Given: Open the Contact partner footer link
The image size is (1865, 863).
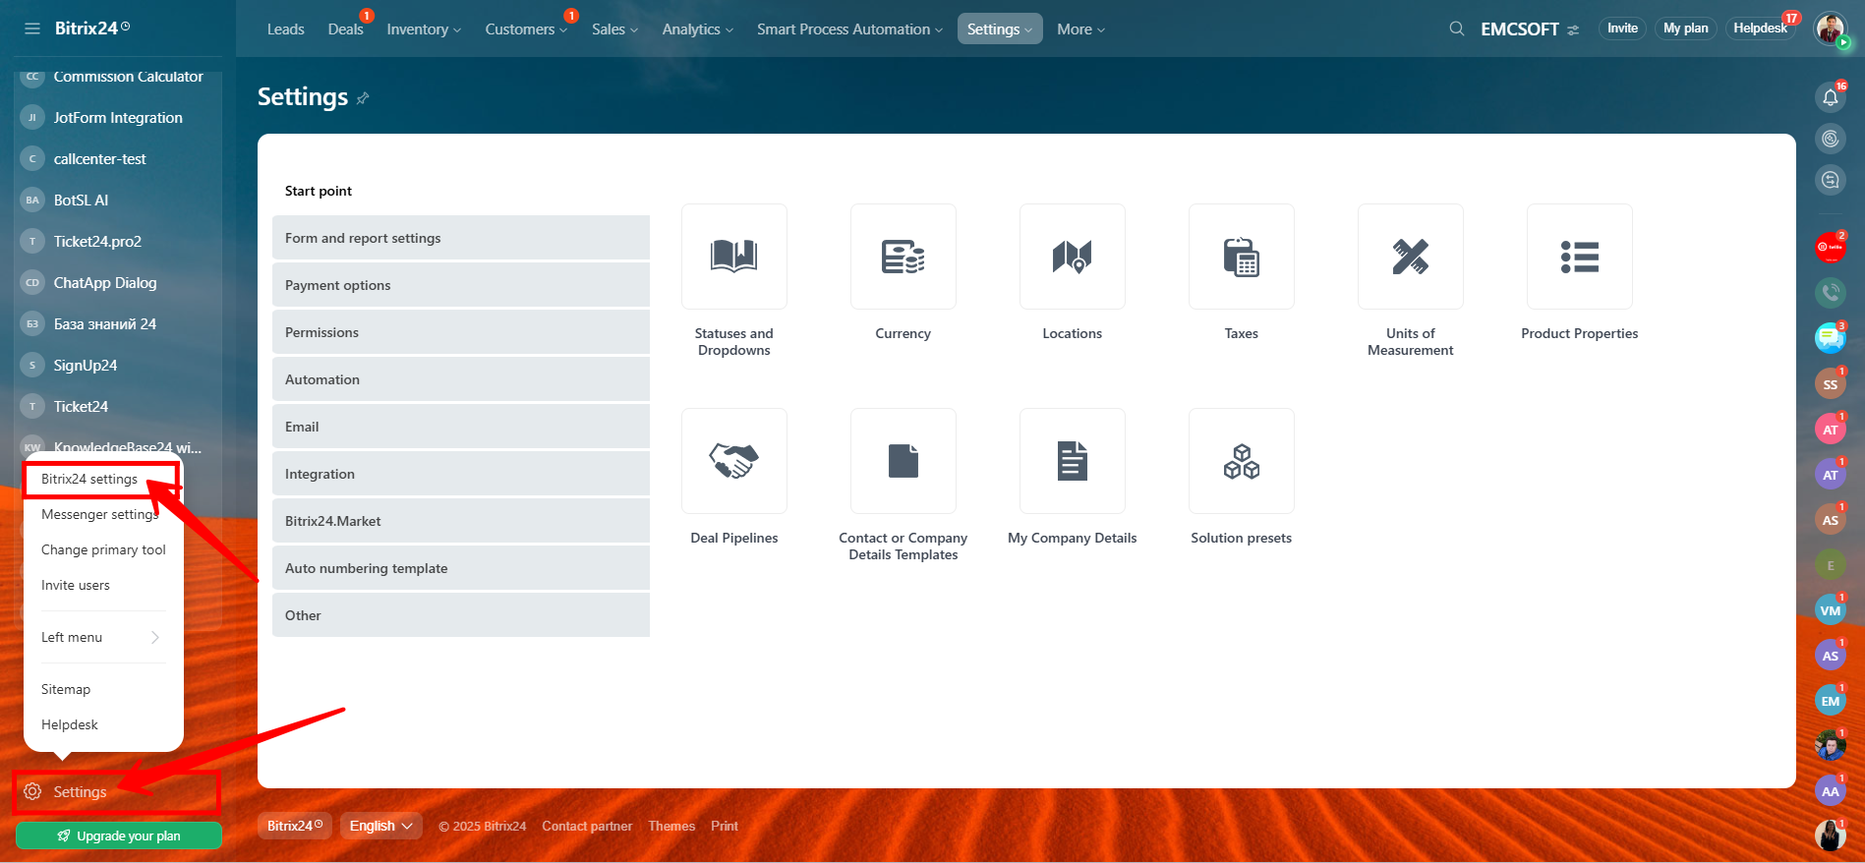Looking at the screenshot, I should (x=587, y=826).
